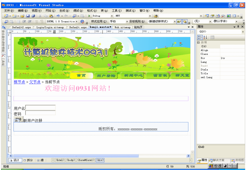The image size is (246, 170).
Task: Open the style application (手动) dropdown
Action: (x=127, y=21)
